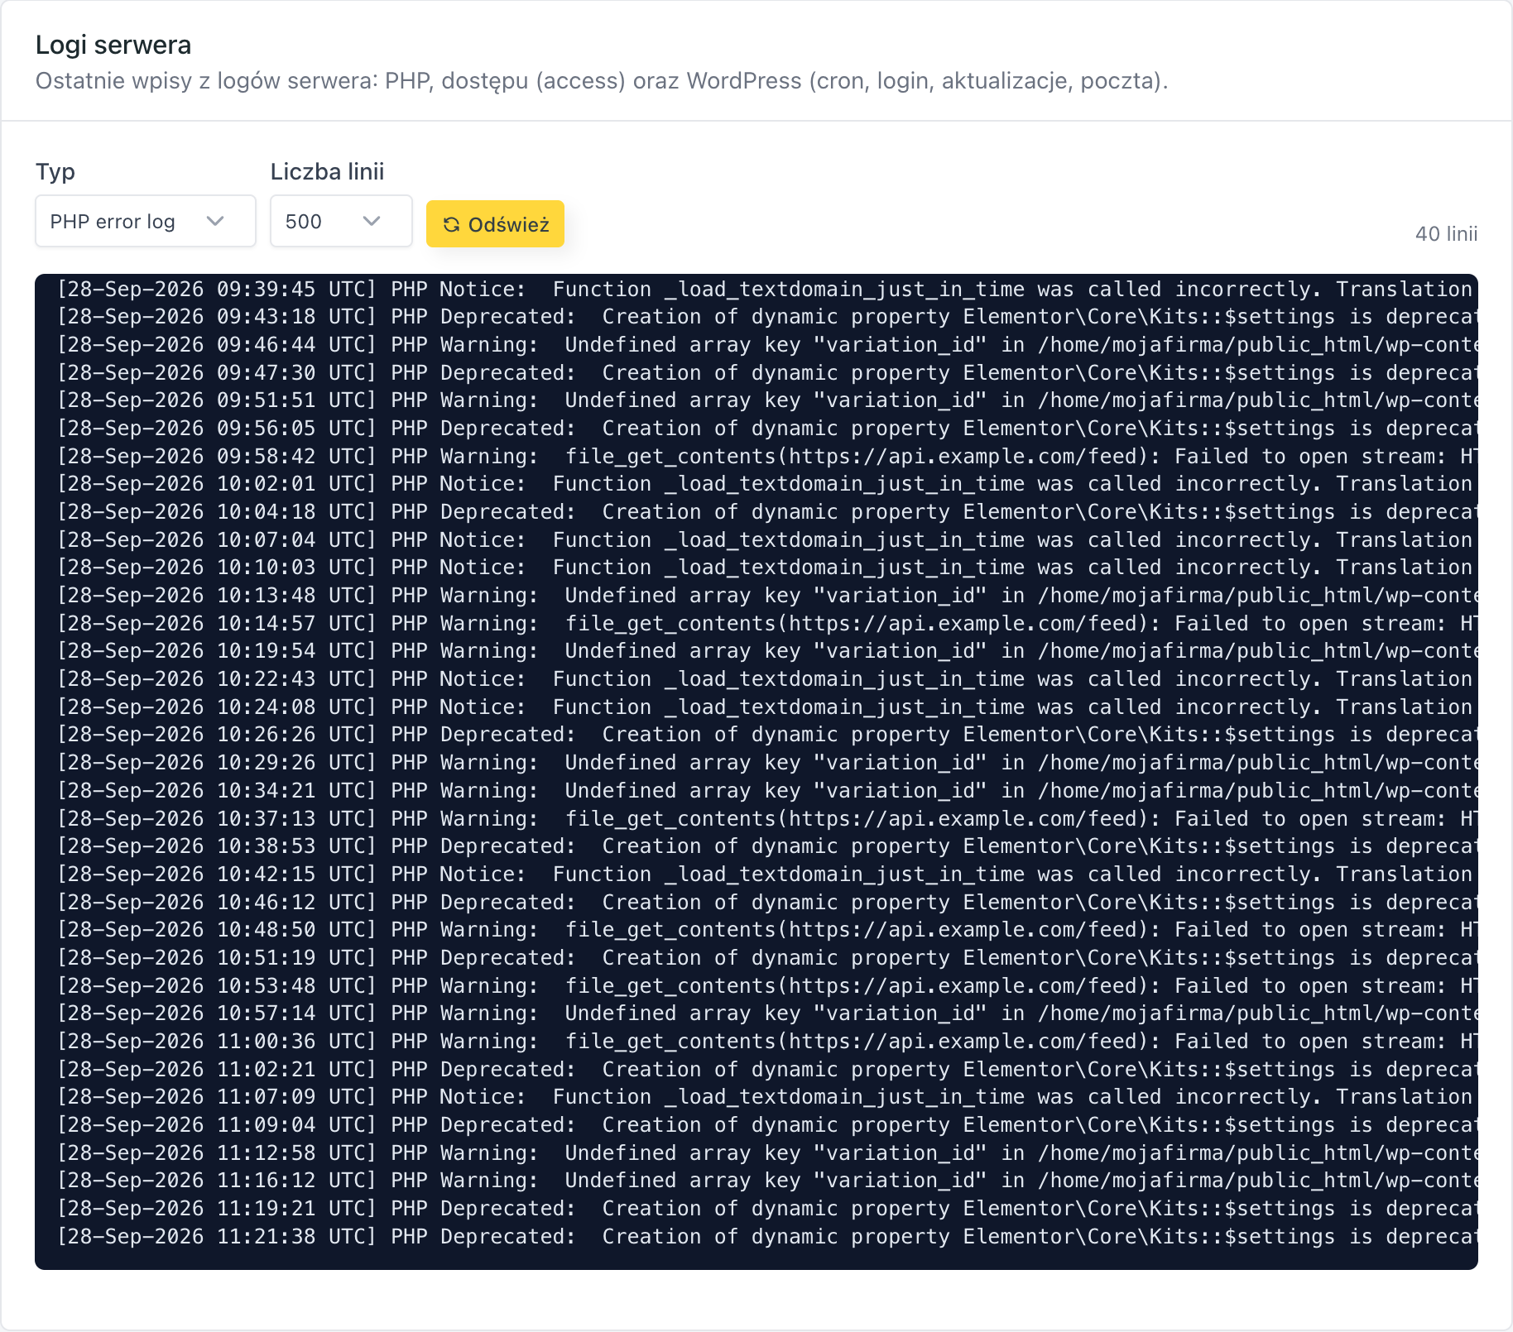Viewport: 1513px width, 1332px height.
Task: Open the Typ log type dropdown
Action: click(x=146, y=221)
